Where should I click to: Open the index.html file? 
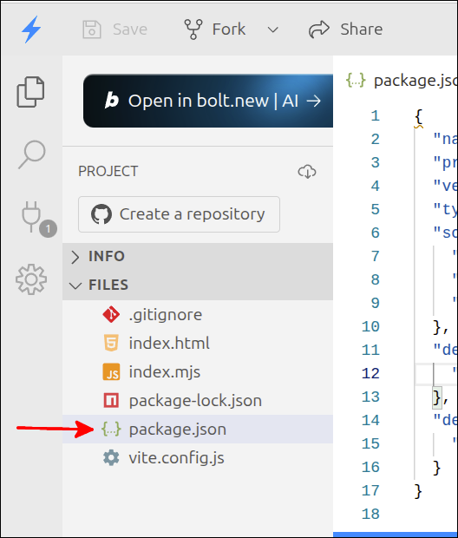(198, 343)
